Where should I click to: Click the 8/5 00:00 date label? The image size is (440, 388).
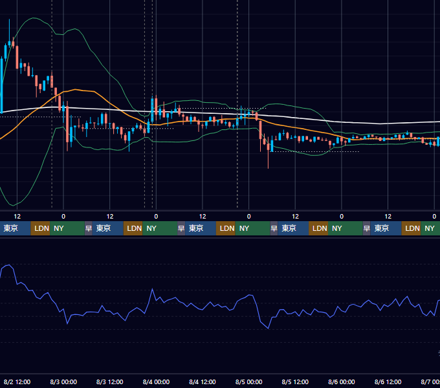pos(248,382)
